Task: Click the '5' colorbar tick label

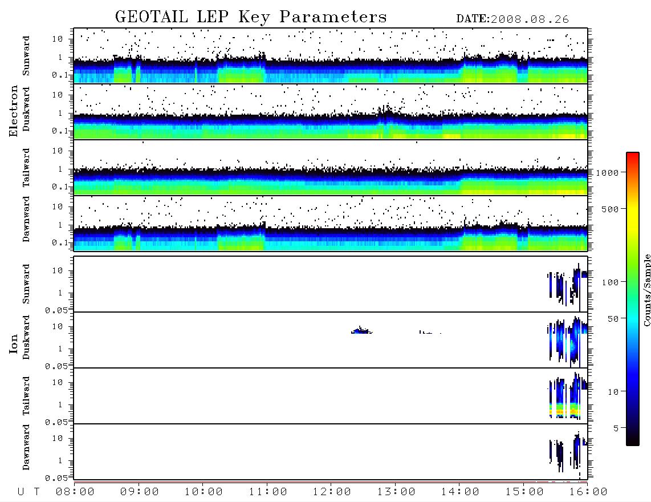Action: tap(616, 428)
